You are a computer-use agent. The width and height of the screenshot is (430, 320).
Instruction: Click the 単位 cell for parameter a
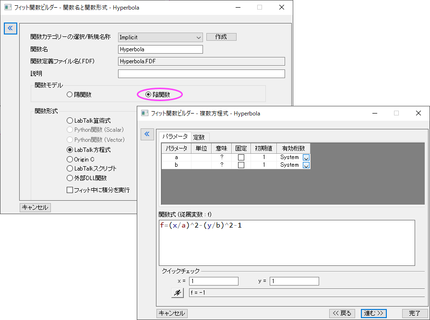coord(201,158)
